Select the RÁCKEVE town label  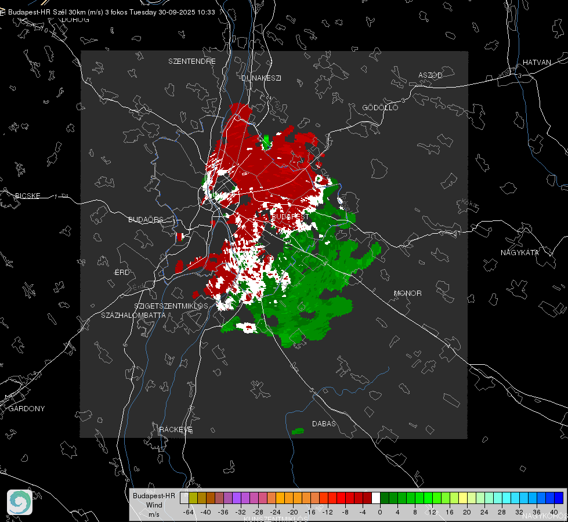coord(176,429)
